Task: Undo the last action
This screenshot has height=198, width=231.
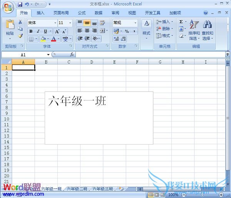Action: click(27, 4)
